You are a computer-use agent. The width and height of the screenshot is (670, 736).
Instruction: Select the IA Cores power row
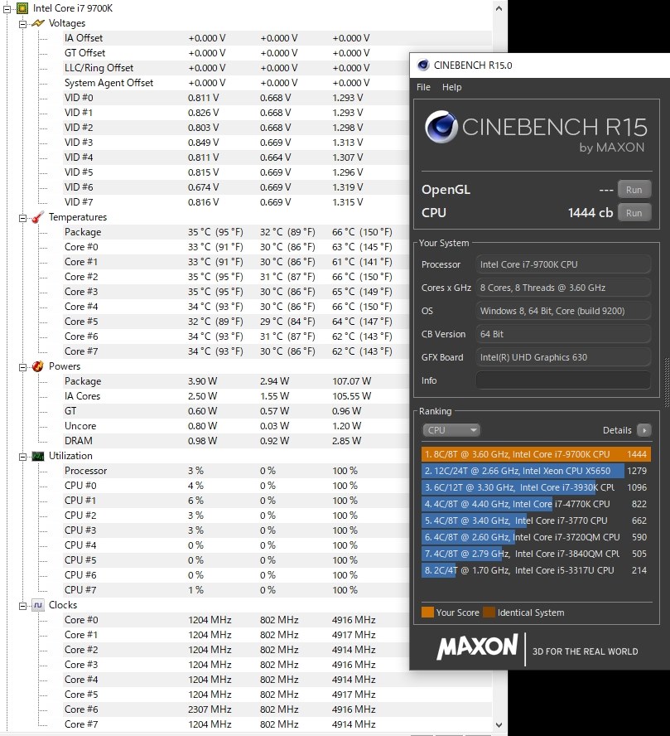point(236,396)
